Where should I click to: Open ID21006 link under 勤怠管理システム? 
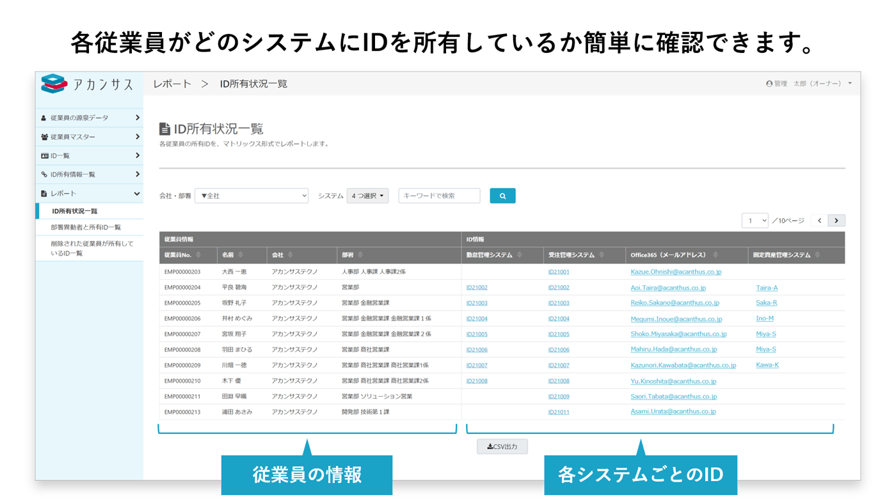pos(477,349)
